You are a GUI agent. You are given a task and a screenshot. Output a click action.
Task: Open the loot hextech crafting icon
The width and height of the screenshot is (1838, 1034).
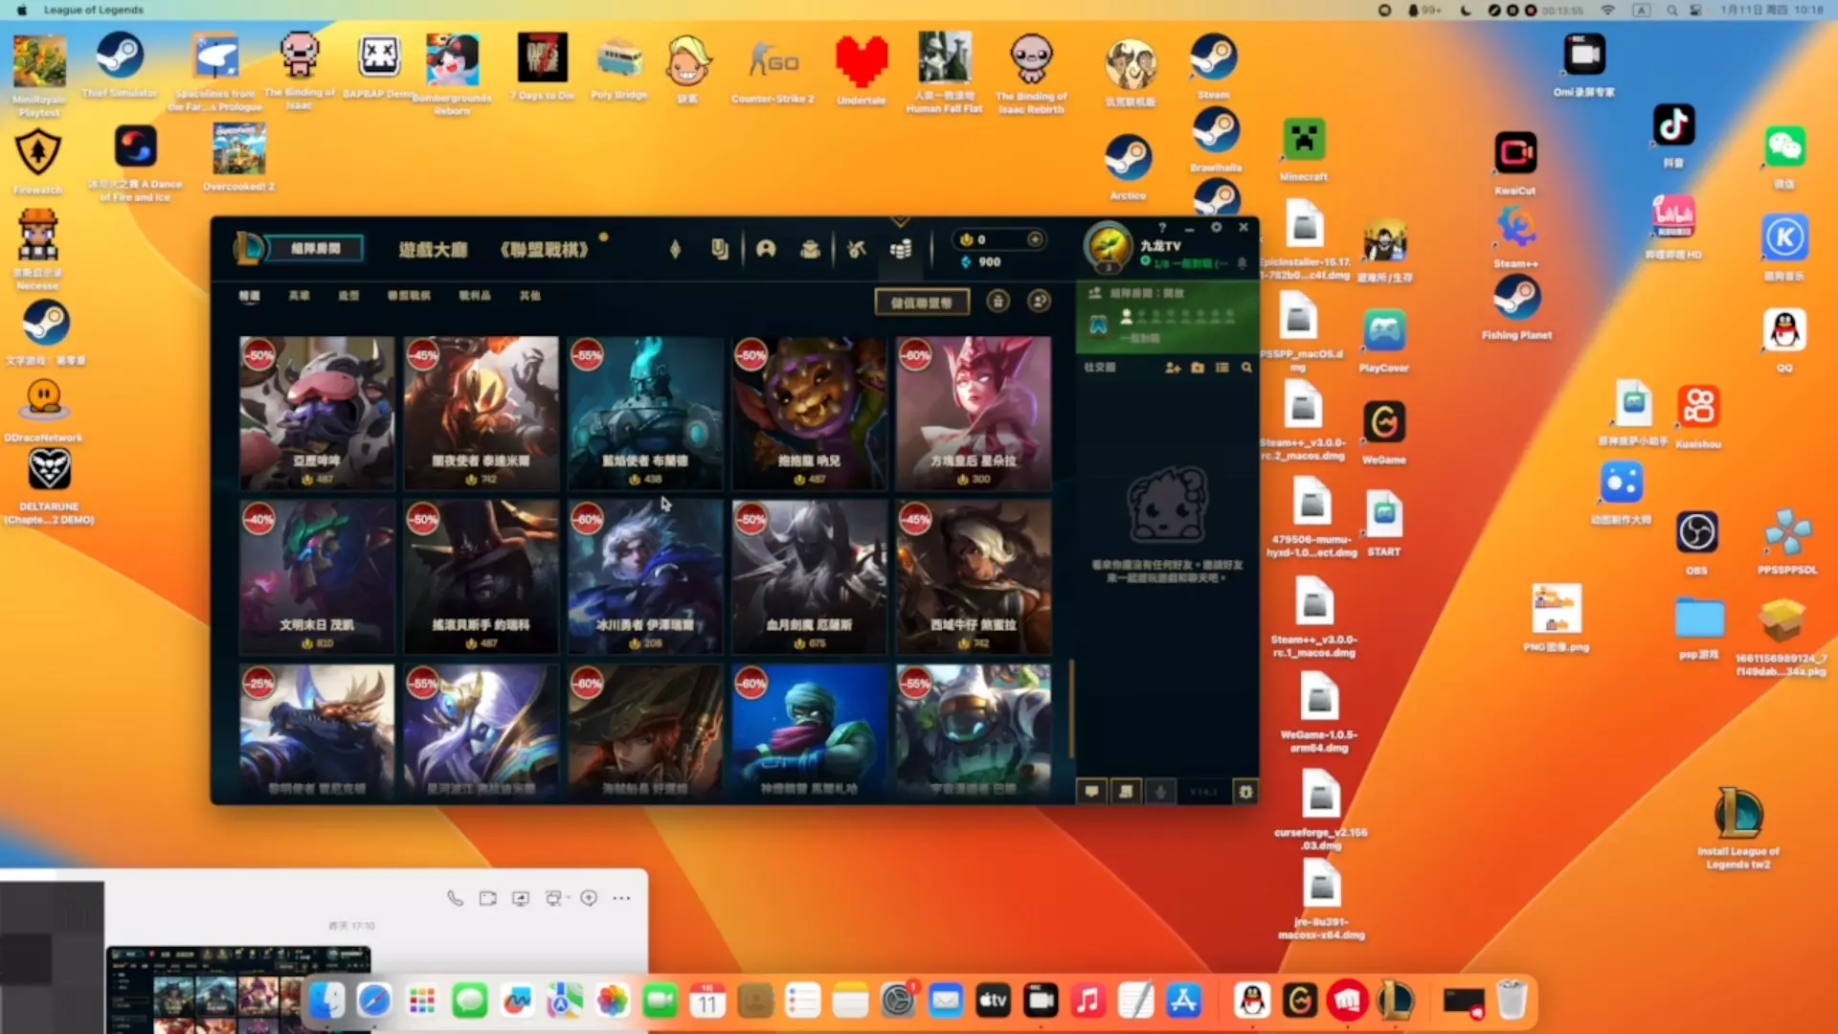click(857, 249)
